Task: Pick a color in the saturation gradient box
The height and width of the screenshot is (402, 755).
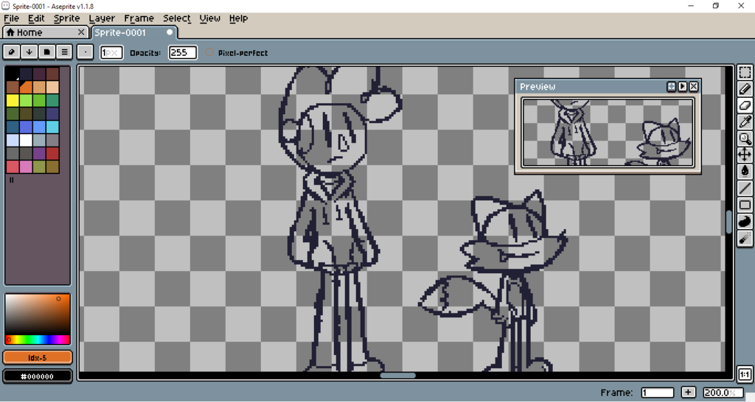Action: 38,314
